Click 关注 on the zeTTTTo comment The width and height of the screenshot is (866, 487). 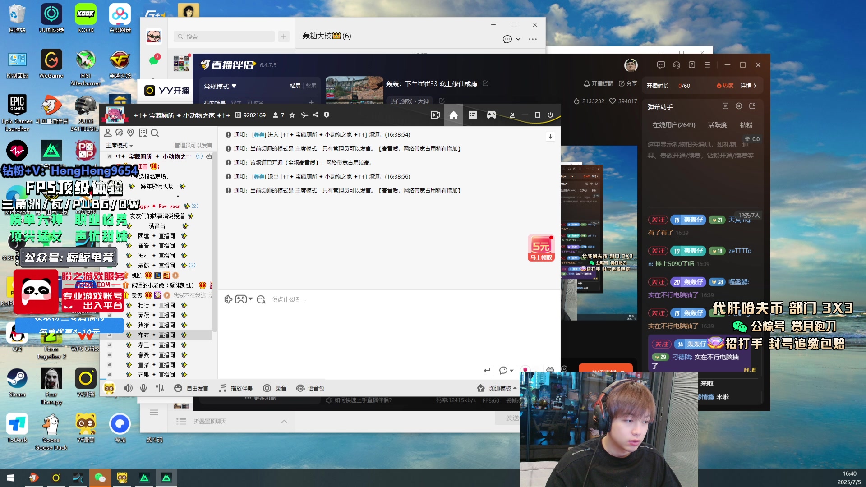click(x=658, y=251)
